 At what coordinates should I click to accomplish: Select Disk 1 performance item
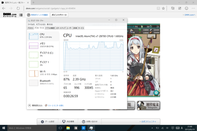pos(43,64)
